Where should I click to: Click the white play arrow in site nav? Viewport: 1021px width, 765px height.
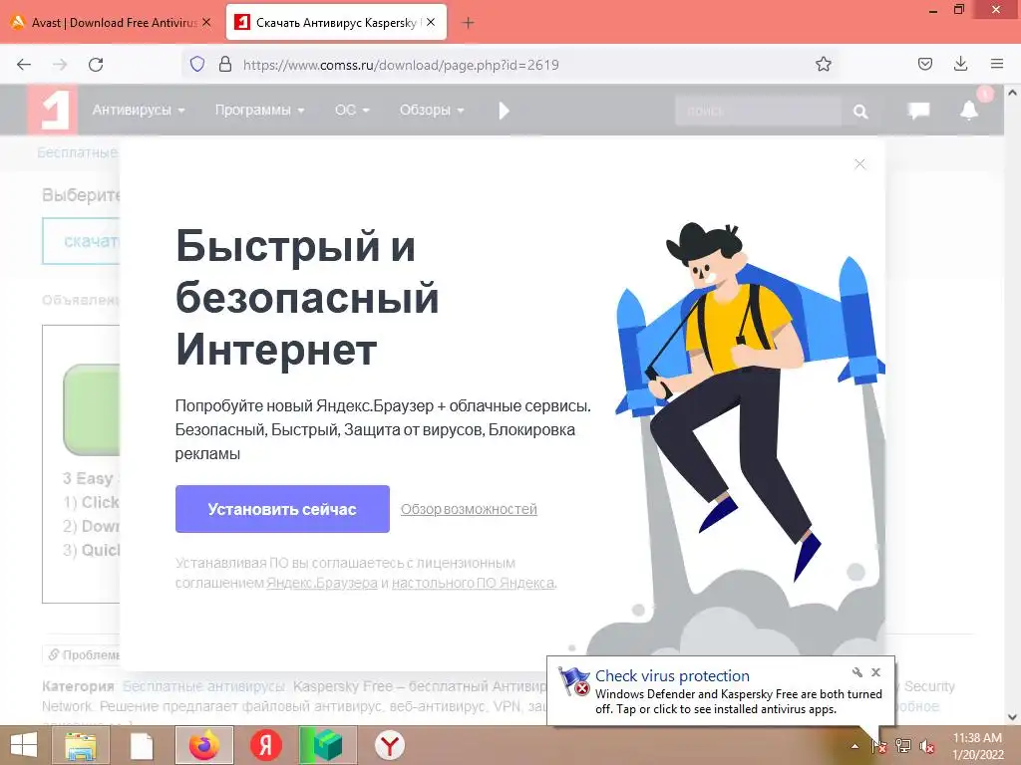(x=504, y=111)
